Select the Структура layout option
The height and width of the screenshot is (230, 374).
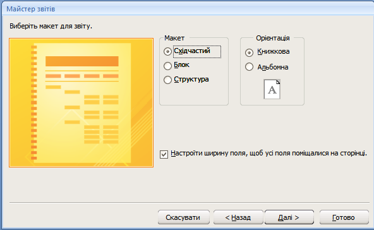pyautogui.click(x=167, y=80)
